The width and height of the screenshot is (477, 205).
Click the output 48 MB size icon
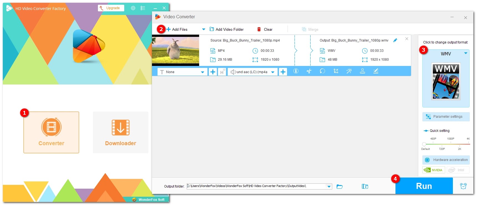point(322,60)
